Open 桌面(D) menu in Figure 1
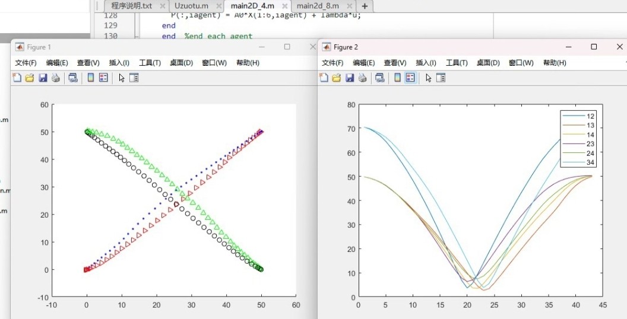Viewport: 627px width, 319px height. pos(181,63)
